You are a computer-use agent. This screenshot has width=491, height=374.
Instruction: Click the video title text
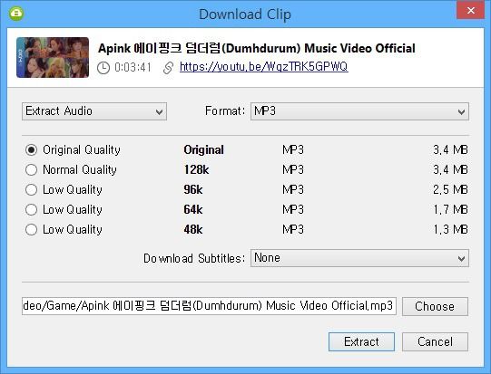pos(257,48)
